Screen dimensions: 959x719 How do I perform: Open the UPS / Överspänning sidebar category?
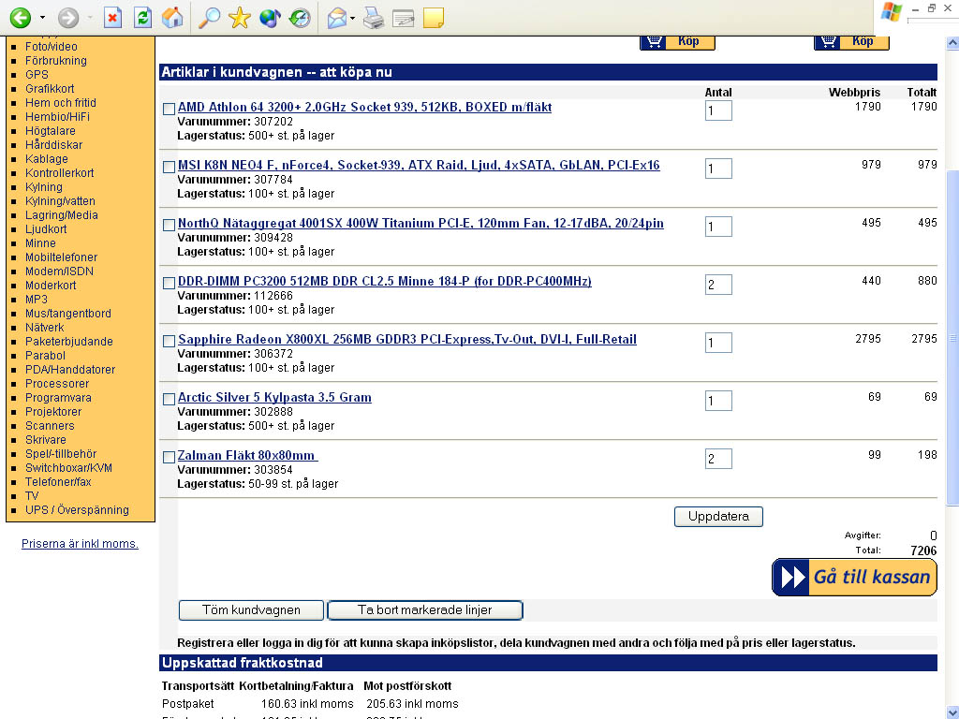tap(77, 510)
